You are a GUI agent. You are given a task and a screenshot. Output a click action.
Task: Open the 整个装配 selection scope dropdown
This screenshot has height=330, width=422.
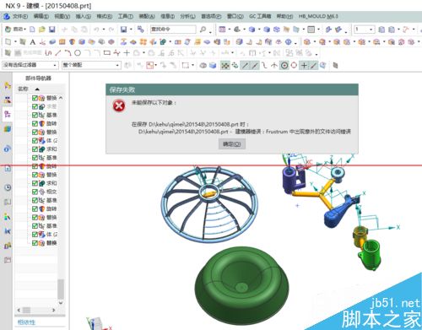pyautogui.click(x=91, y=65)
